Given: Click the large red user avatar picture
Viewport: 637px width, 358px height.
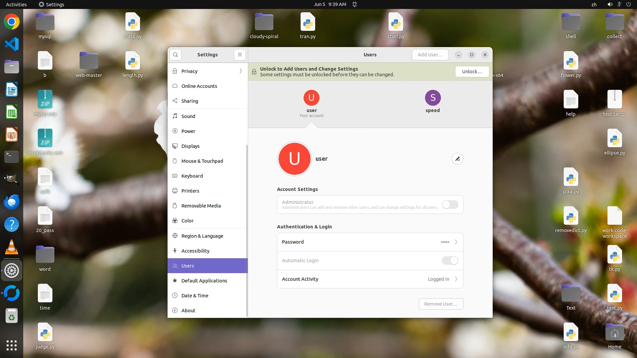Looking at the screenshot, I should (x=294, y=159).
